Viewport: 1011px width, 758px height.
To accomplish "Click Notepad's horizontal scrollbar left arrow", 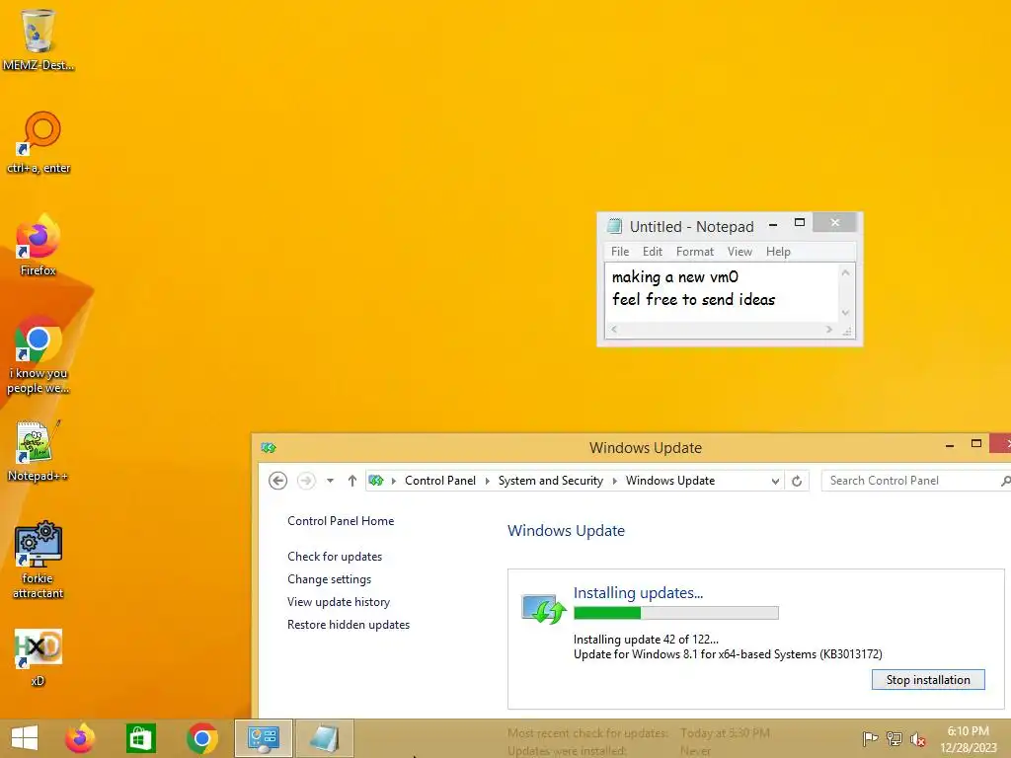I will click(x=614, y=330).
